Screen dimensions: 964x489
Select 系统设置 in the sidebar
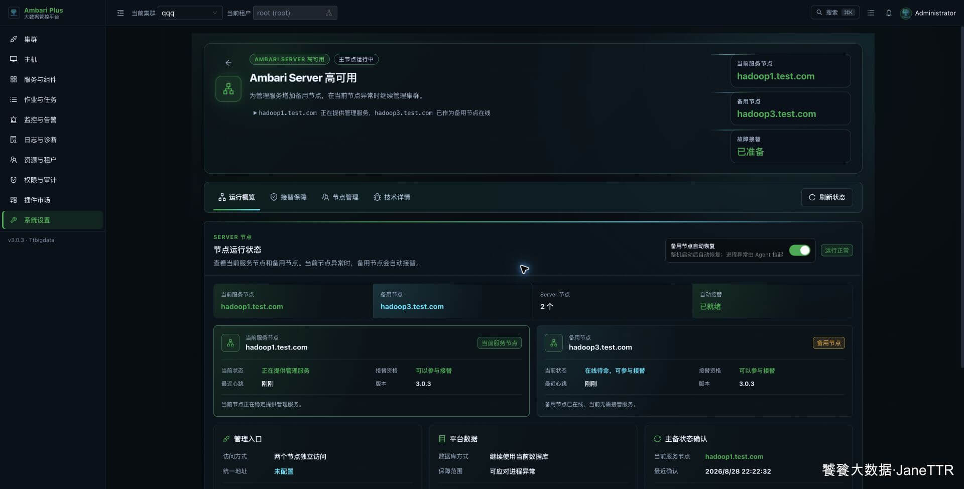pos(52,220)
